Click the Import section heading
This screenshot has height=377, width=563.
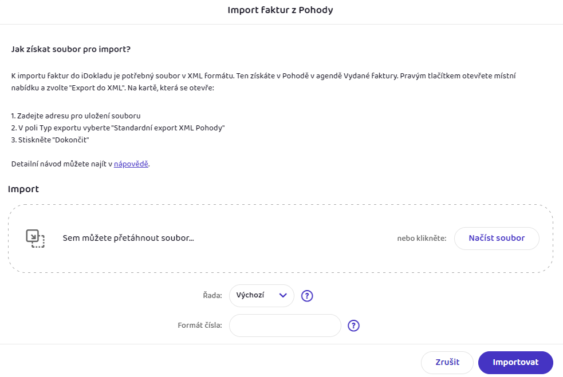[x=23, y=189]
